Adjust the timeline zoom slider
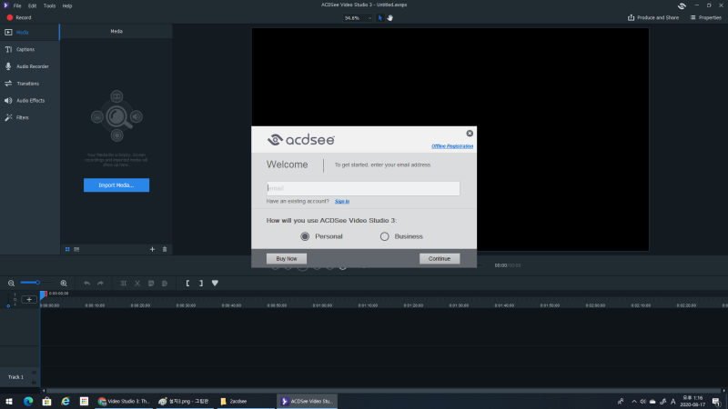The width and height of the screenshot is (728, 409). tap(37, 283)
